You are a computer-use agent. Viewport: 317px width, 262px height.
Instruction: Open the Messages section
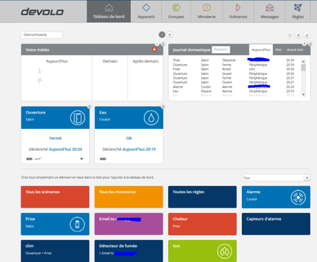coord(269,11)
